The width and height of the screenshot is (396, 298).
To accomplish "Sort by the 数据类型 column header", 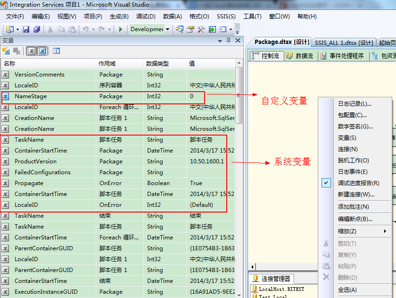I will (x=165, y=63).
